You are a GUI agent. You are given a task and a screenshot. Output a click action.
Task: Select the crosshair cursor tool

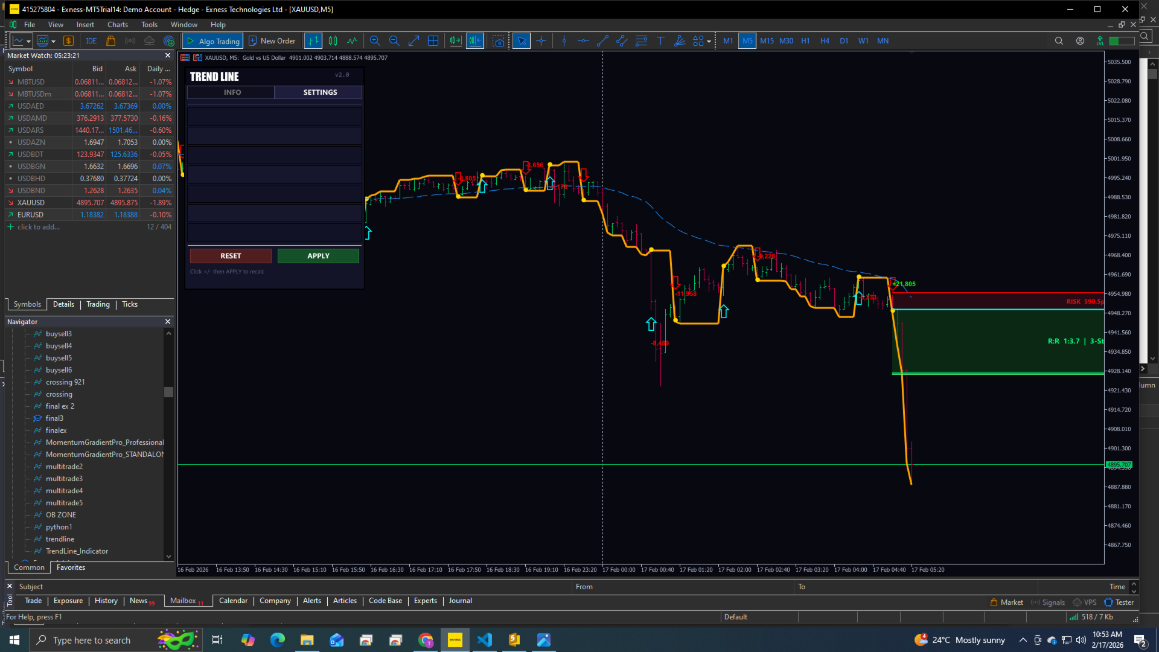tap(541, 41)
